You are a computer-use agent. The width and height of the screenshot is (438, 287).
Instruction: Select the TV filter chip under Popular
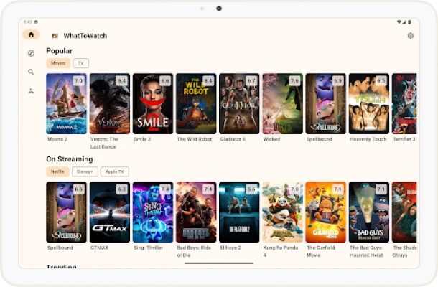[x=80, y=63]
